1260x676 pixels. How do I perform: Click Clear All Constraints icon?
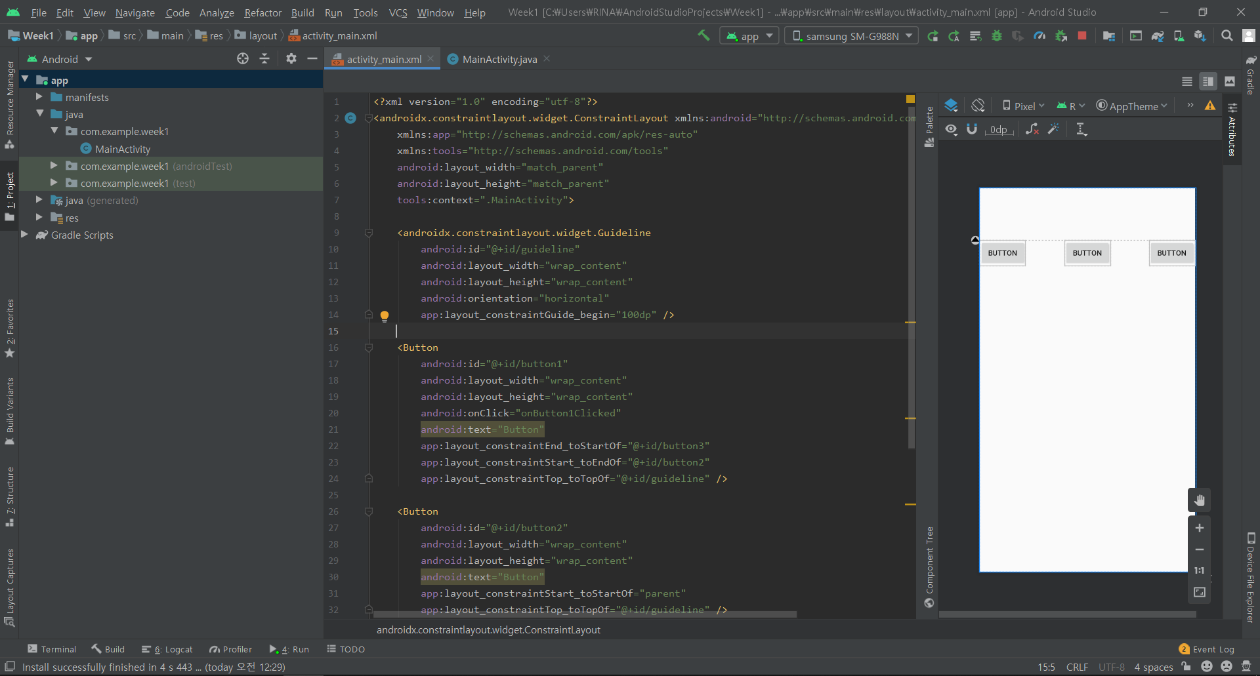1032,129
